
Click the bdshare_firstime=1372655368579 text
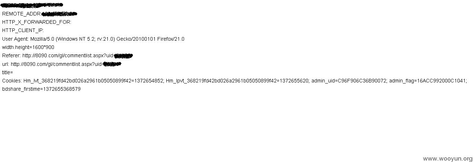click(41, 89)
